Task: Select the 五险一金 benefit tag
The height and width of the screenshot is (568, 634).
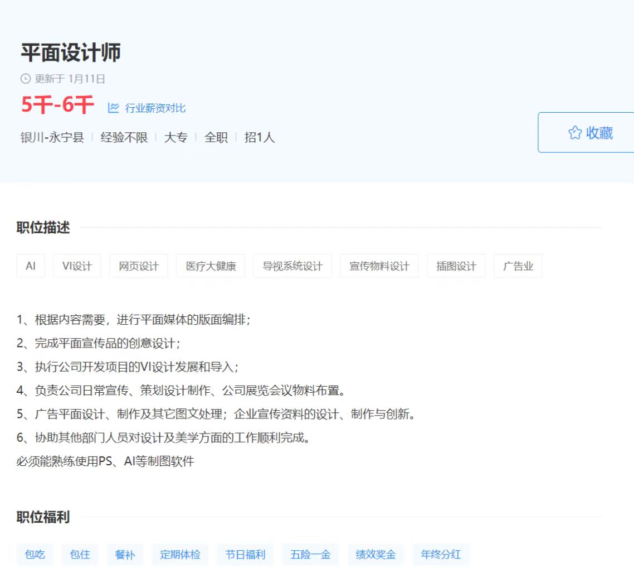Action: 310,555
